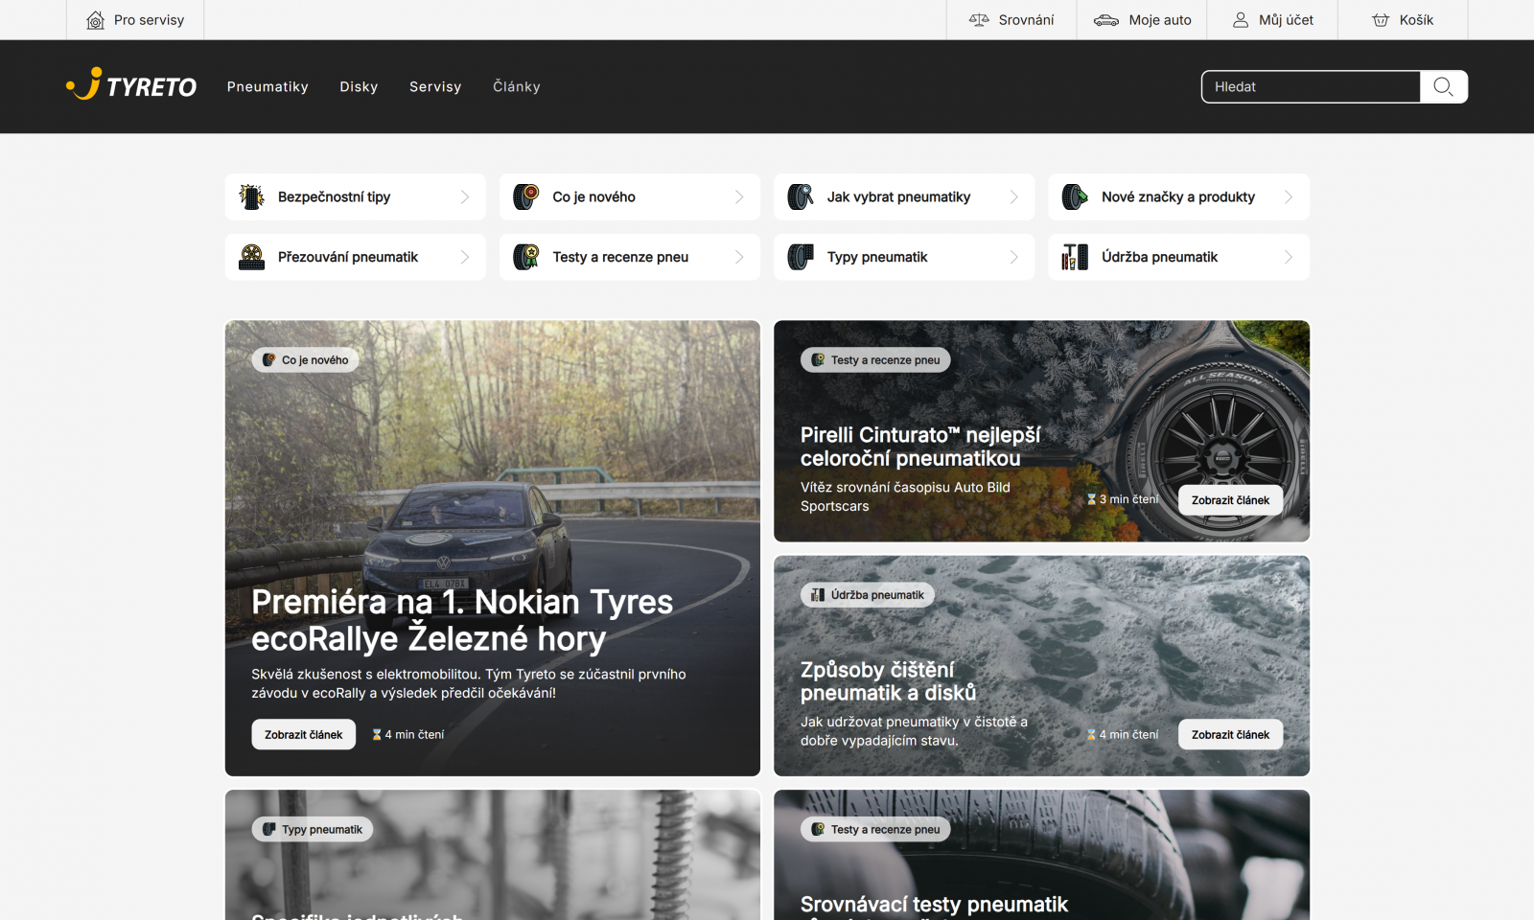Click Údržba pneumatik tag on cleaning card
The height and width of the screenshot is (920, 1534).
click(x=868, y=595)
